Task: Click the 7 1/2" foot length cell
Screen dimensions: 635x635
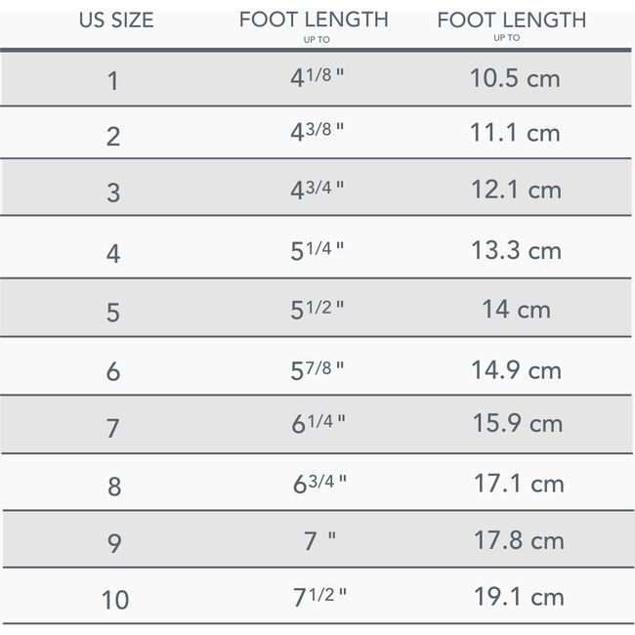Action: 318,597
